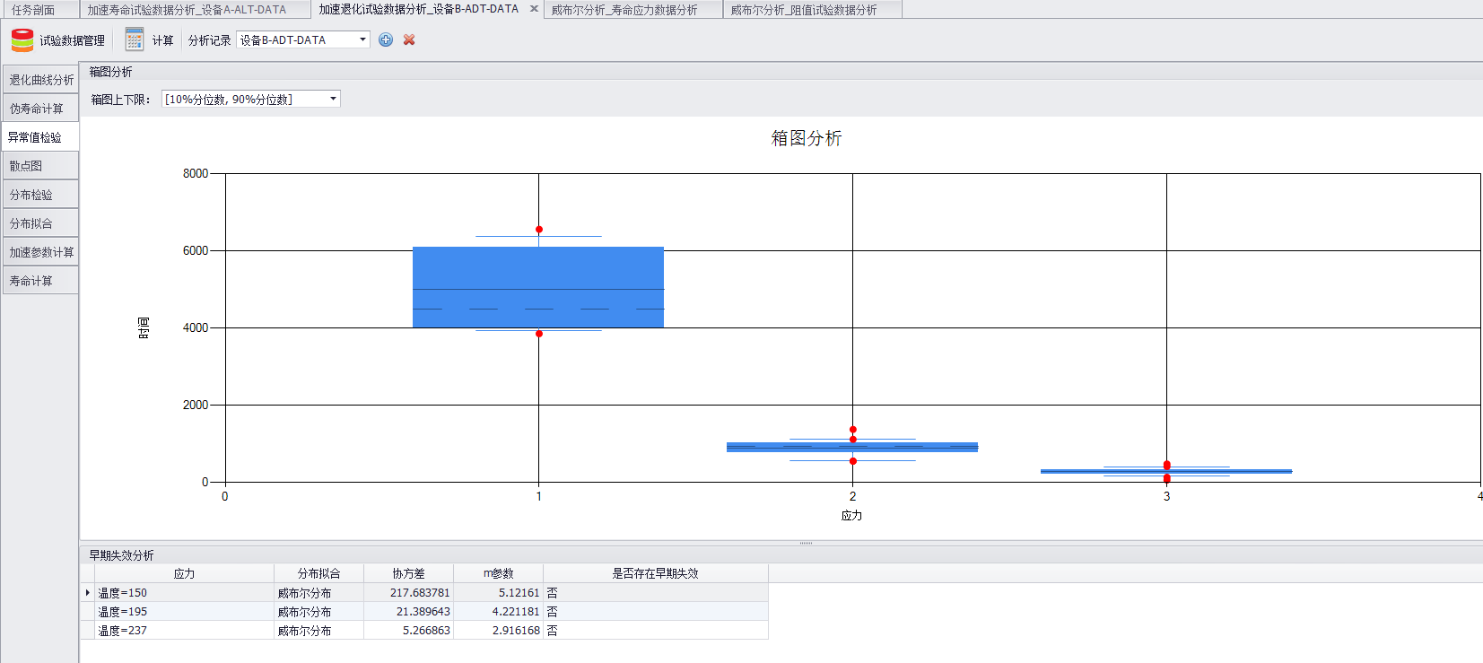Screen dimensions: 1483x663
Task: Click m parameter value 4.221181
Action: coord(516,612)
